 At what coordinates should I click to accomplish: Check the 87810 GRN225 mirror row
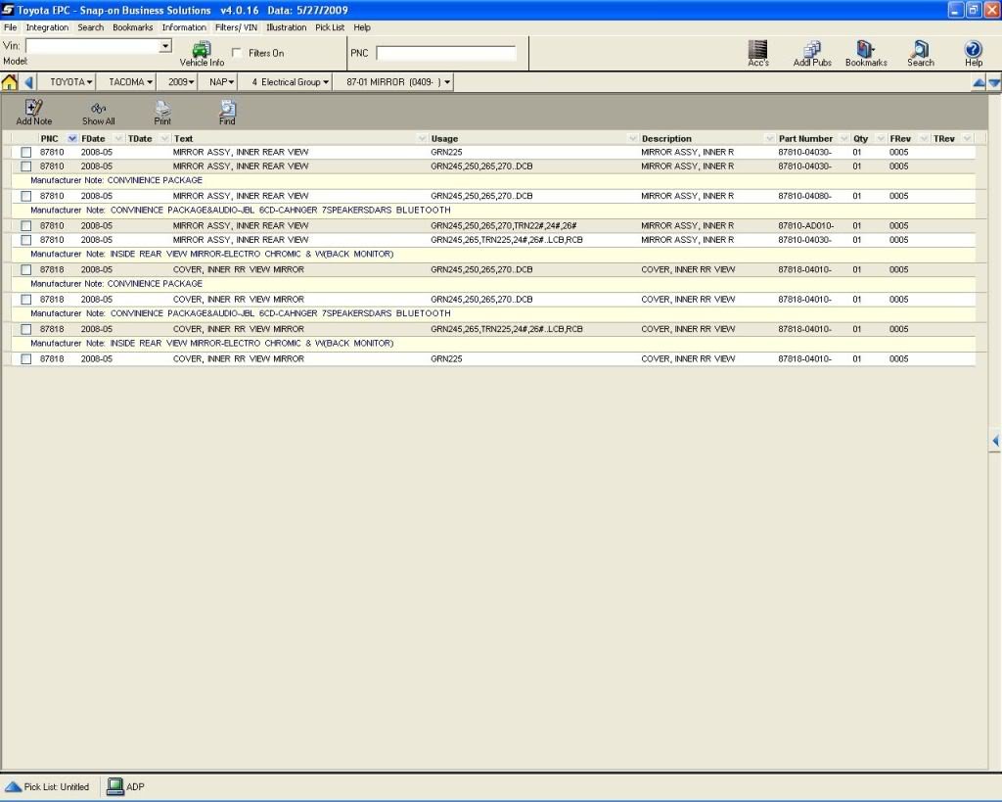pos(25,152)
